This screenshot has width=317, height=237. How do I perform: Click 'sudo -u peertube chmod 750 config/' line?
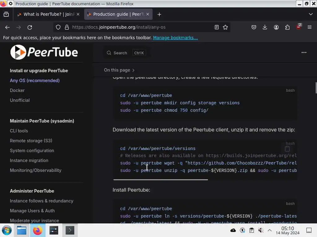164,110
